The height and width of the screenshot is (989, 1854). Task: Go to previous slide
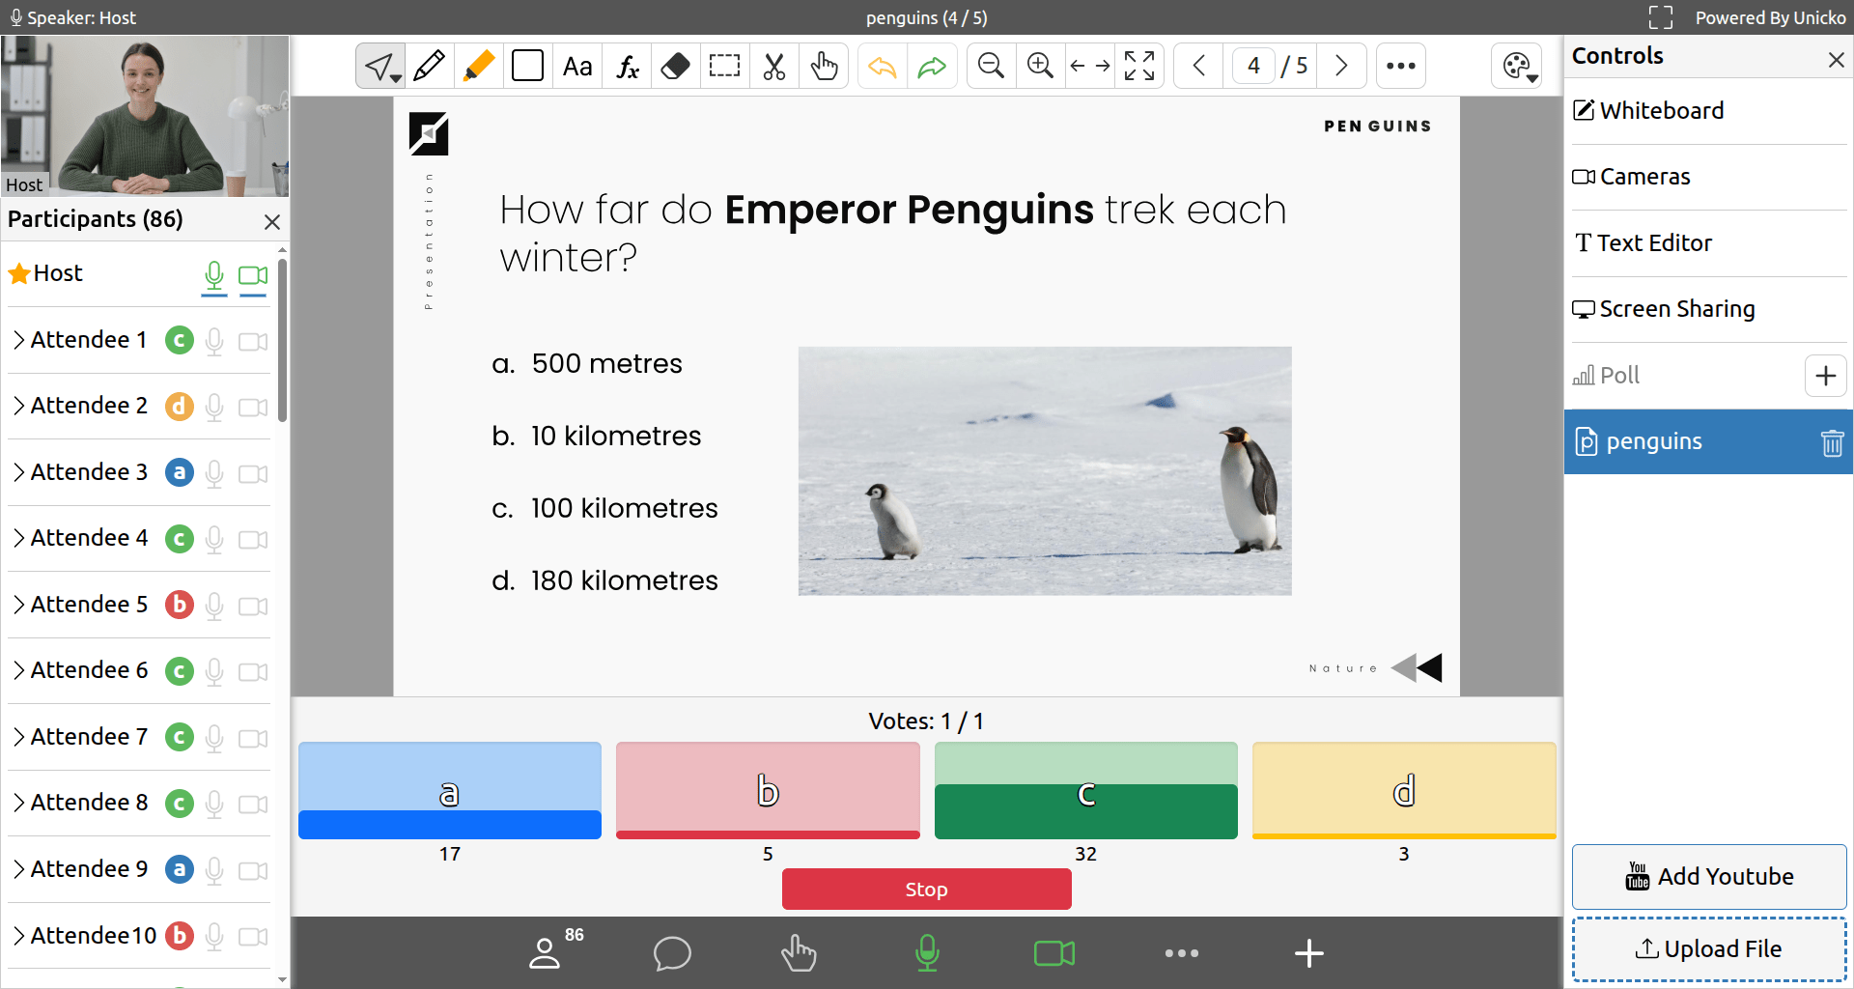pos(1199,66)
